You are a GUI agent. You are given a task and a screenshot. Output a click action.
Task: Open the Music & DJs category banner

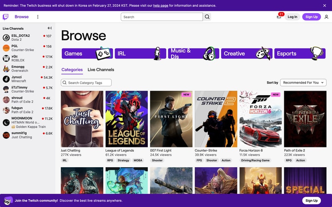click(193, 53)
